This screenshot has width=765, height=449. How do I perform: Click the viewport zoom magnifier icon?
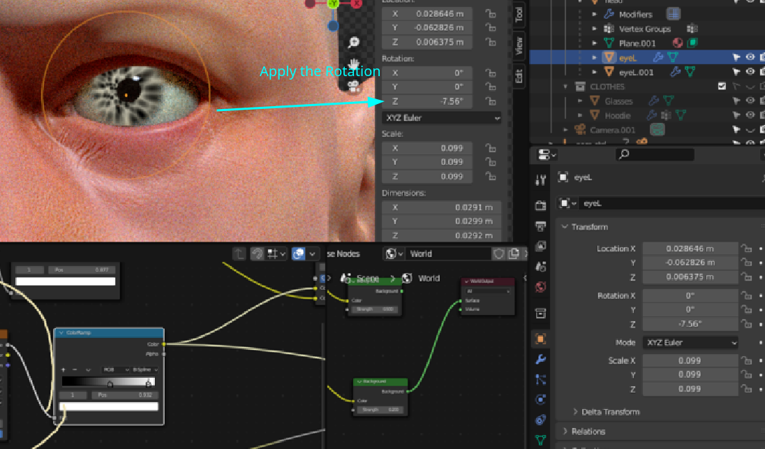(354, 43)
